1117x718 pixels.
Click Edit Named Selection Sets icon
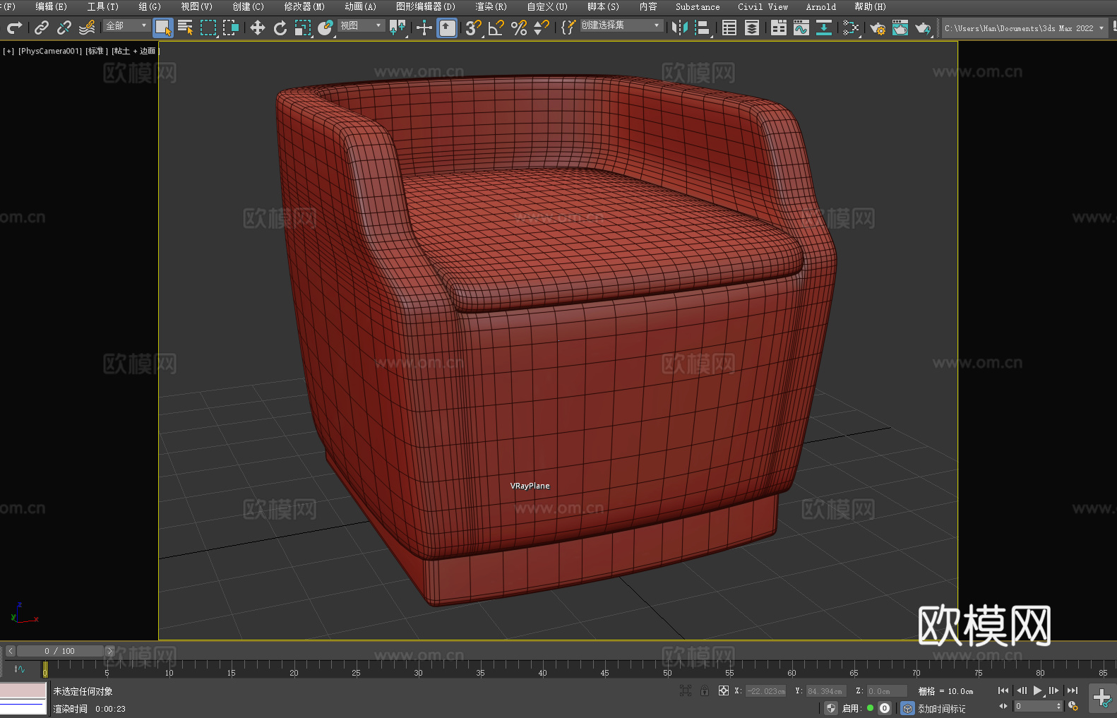point(568,28)
